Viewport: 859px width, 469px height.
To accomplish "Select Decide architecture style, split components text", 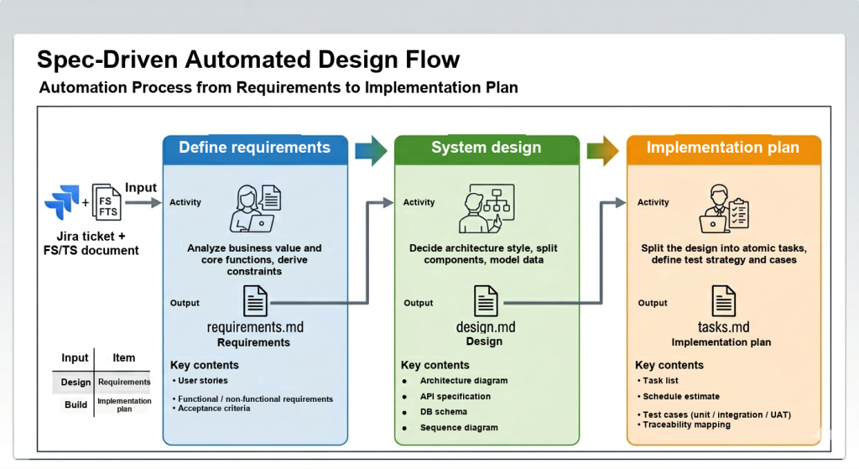I will pos(483,253).
